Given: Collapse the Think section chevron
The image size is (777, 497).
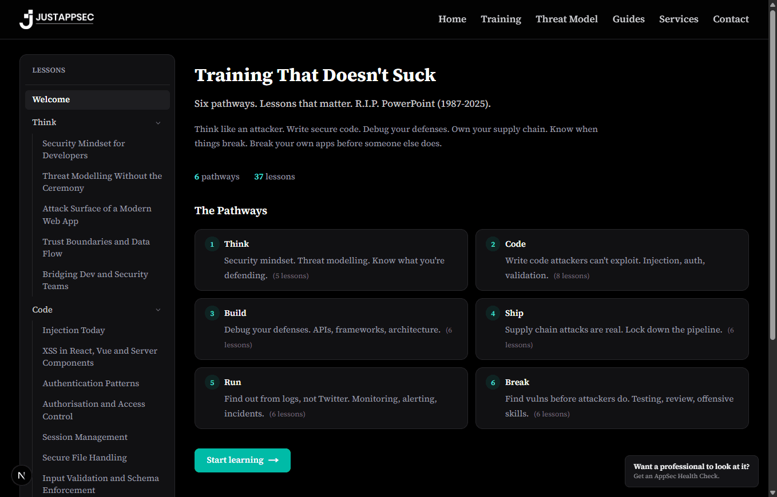Looking at the screenshot, I should point(158,123).
